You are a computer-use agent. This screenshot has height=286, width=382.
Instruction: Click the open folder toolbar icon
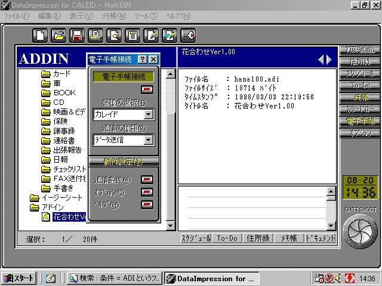(58, 35)
